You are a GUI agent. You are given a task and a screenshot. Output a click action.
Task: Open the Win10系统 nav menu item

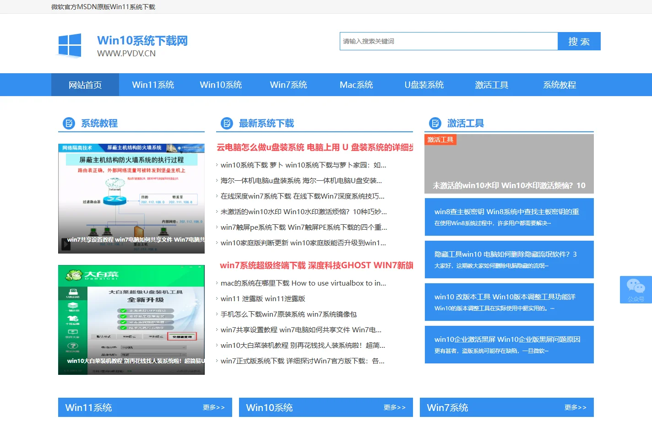(221, 85)
